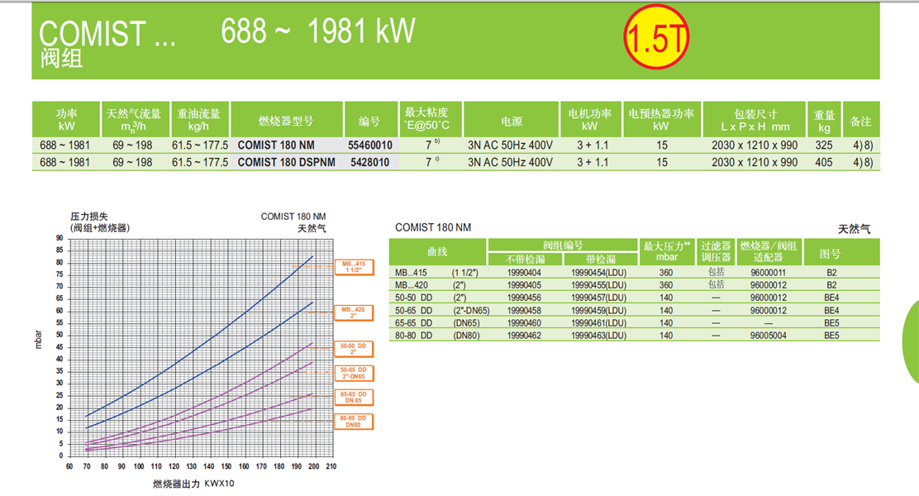Click "B2" in the MB...420 row

(x=831, y=285)
